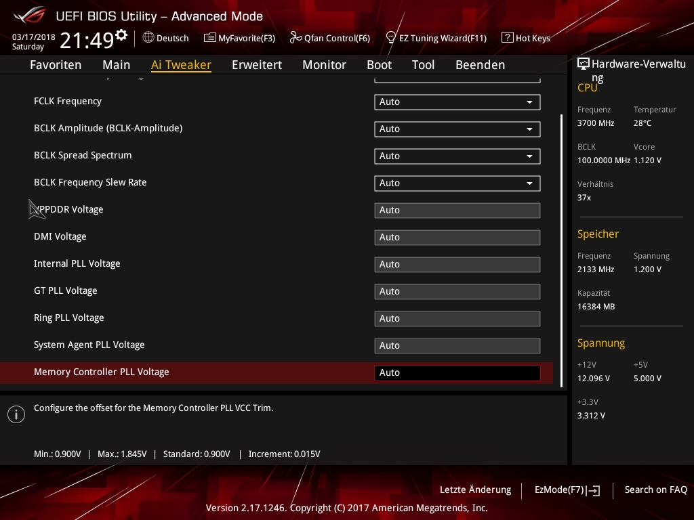Select BCLK Frequency Slew Rate label
694x520 pixels.
pos(90,182)
